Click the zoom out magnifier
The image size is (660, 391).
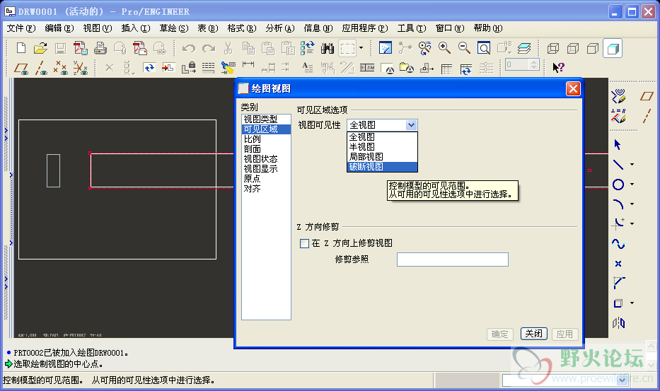coord(464,48)
